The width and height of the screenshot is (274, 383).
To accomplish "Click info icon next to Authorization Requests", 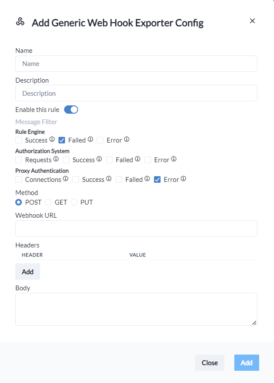I will pyautogui.click(x=56, y=160).
